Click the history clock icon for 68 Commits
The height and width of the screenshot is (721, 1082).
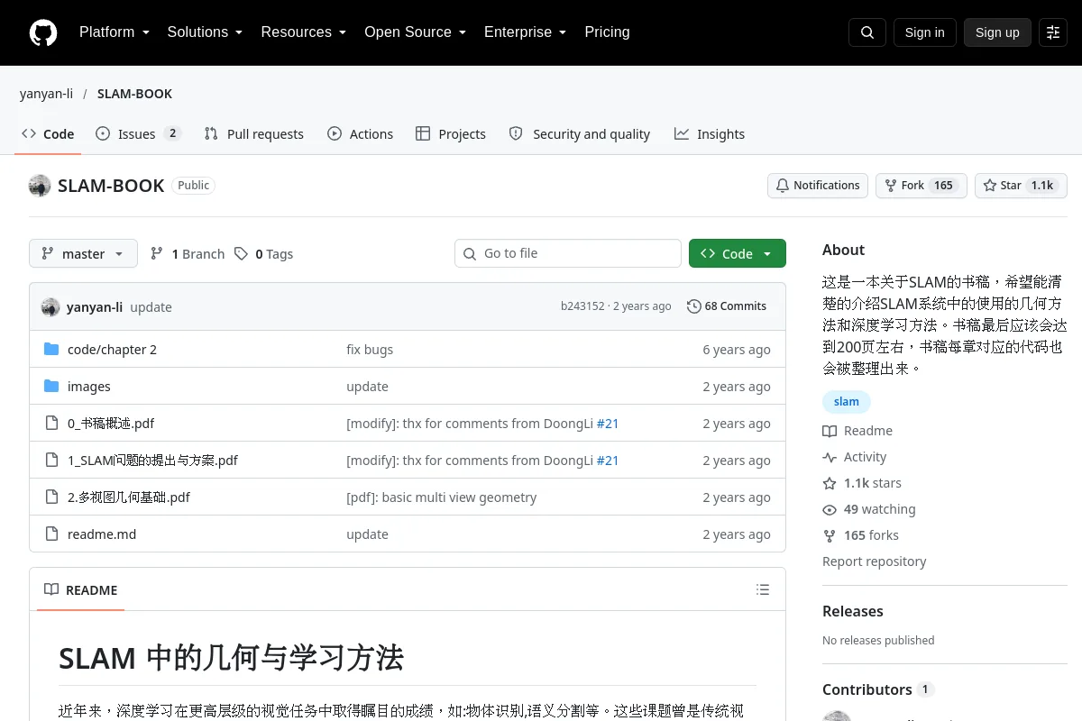click(x=693, y=306)
